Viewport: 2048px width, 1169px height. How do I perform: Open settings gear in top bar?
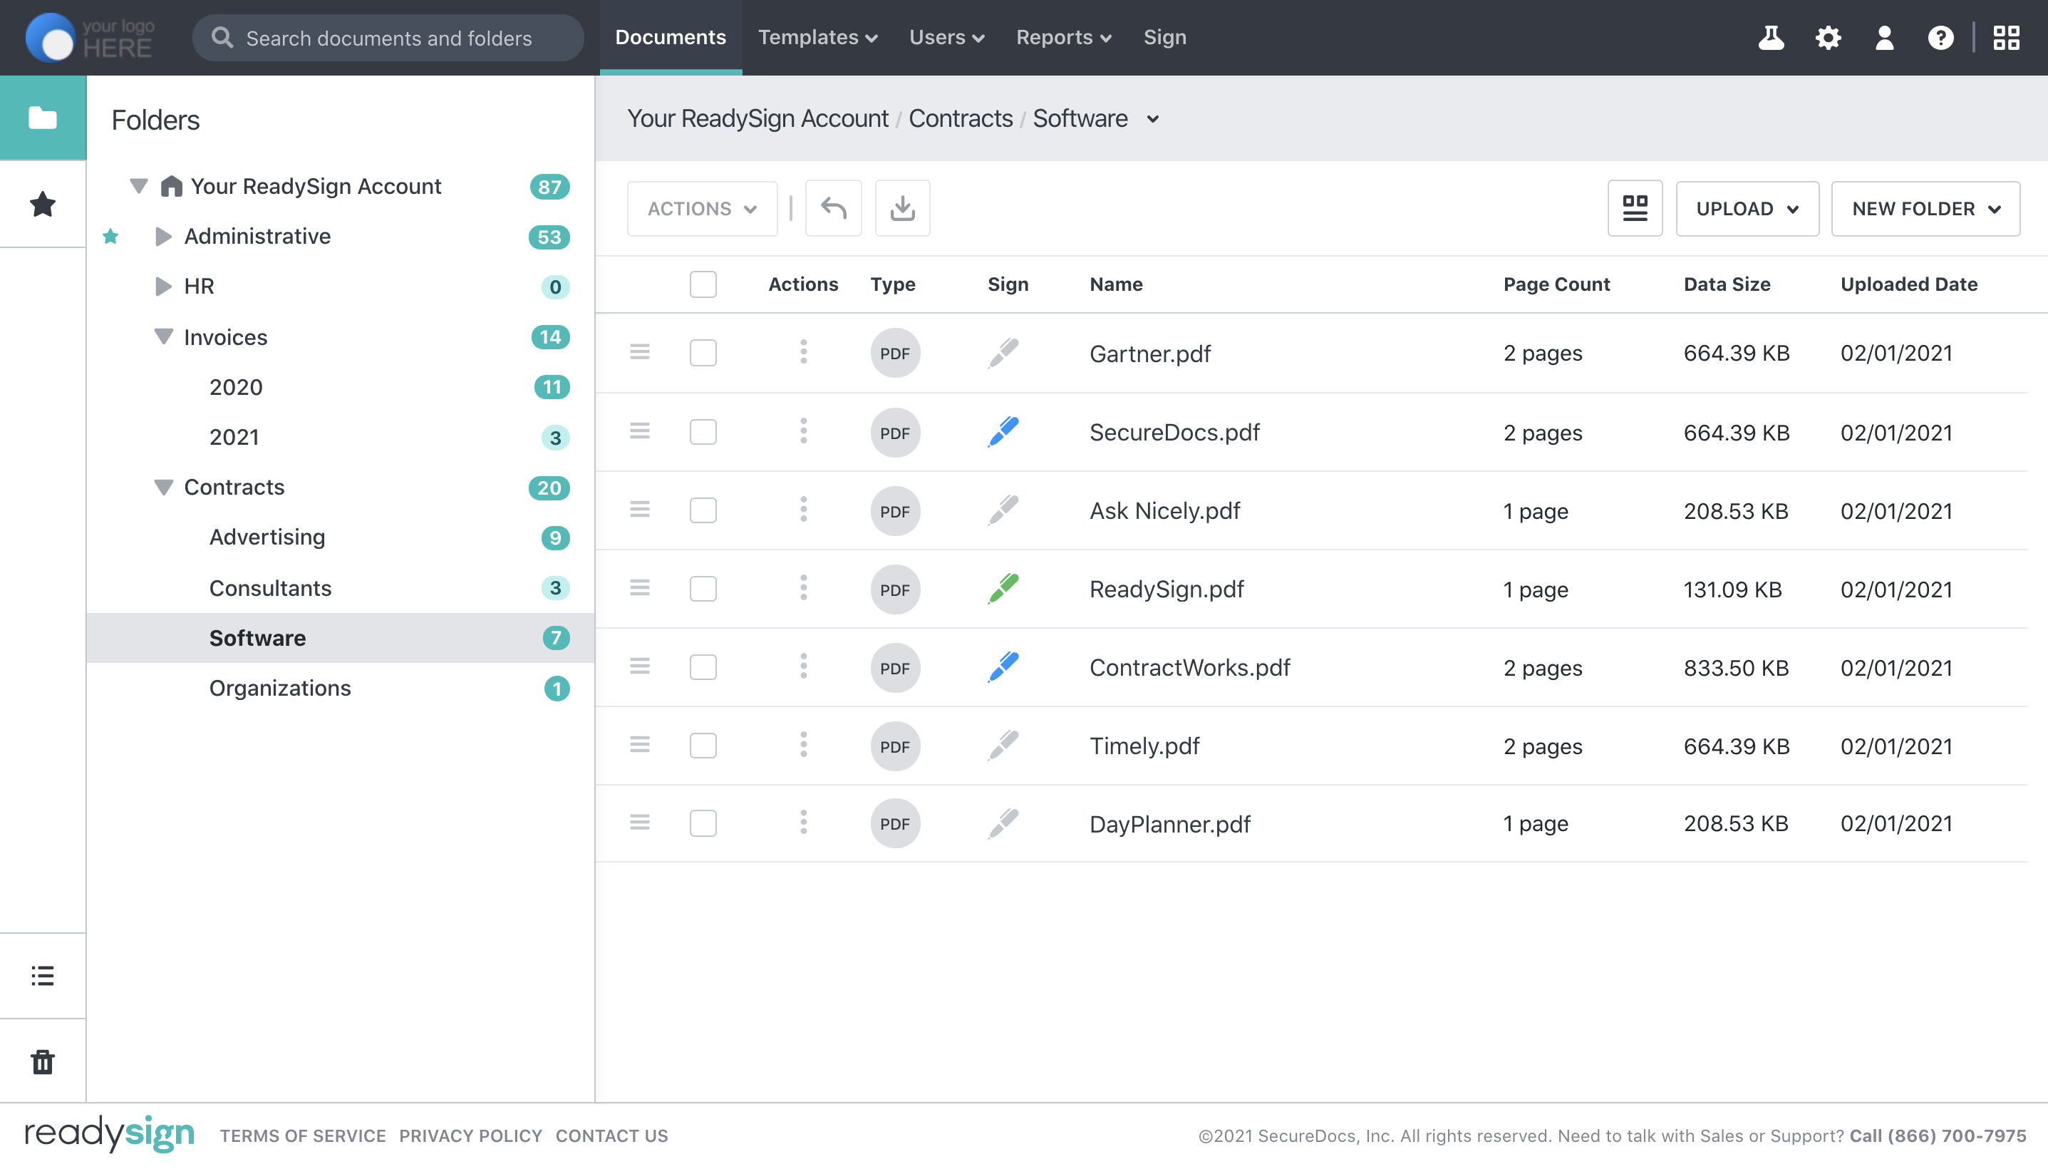(1828, 38)
